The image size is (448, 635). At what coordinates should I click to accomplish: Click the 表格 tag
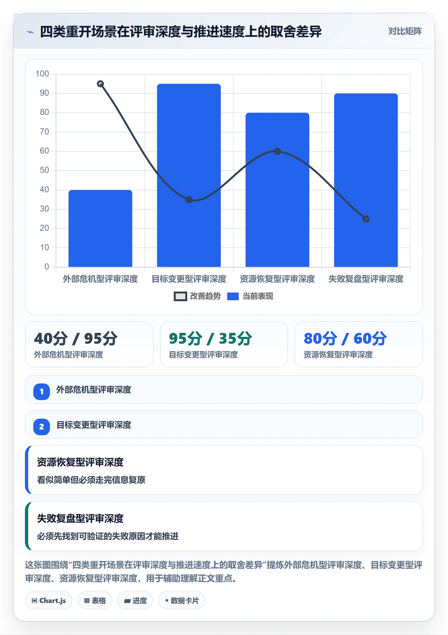click(95, 600)
